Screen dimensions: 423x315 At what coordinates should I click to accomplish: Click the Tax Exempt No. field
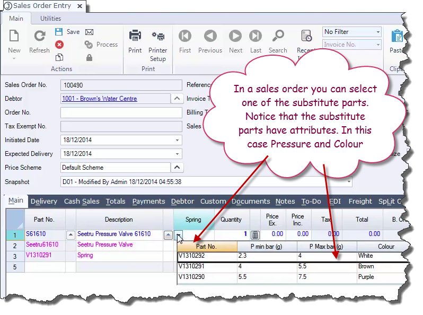tap(121, 126)
